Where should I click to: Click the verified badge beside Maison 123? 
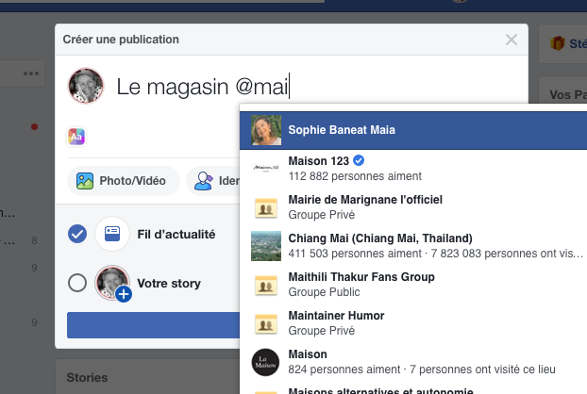coord(359,161)
